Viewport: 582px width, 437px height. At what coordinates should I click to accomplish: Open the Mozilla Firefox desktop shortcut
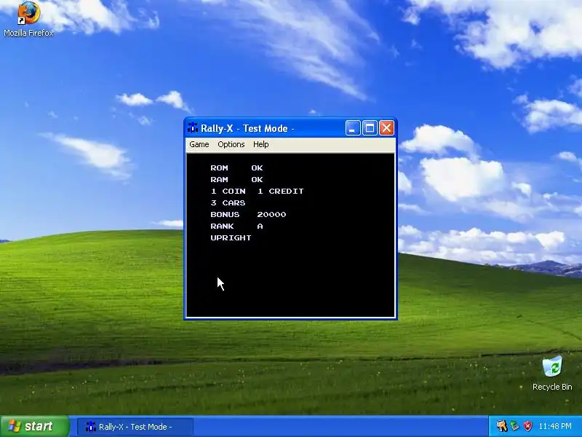[x=28, y=19]
